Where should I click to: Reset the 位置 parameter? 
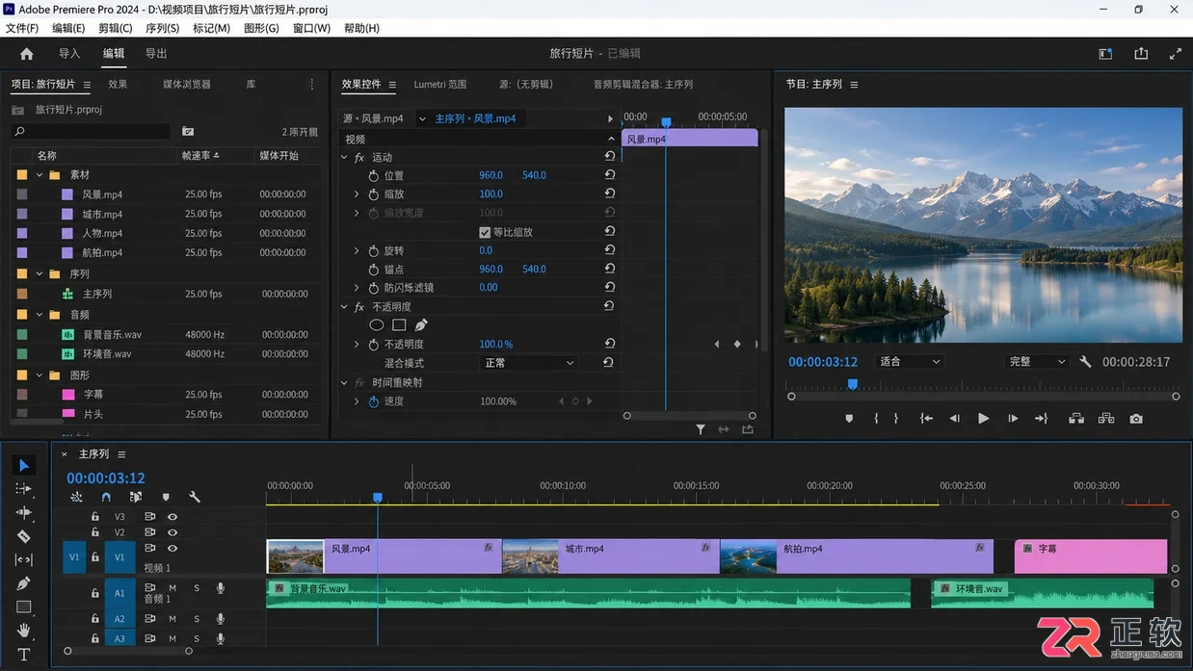click(609, 175)
